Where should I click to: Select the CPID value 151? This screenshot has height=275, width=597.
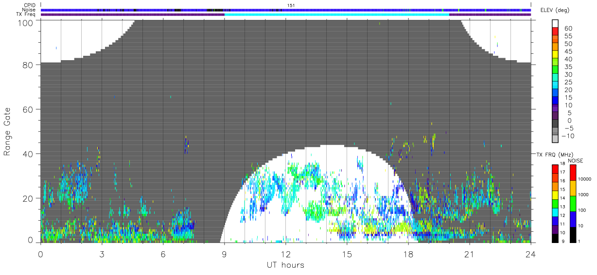tap(291, 5)
